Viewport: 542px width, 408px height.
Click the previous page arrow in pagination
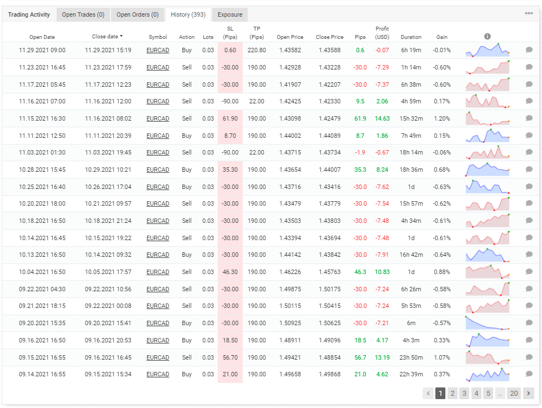(x=428, y=393)
